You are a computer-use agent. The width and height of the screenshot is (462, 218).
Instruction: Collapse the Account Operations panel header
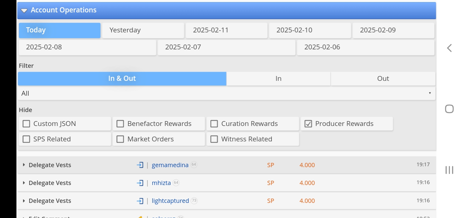[x=24, y=11]
